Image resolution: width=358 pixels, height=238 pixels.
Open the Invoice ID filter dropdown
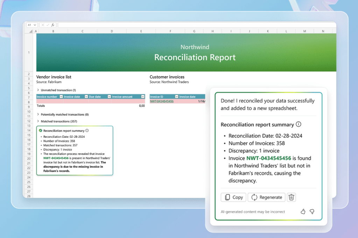tap(176, 97)
